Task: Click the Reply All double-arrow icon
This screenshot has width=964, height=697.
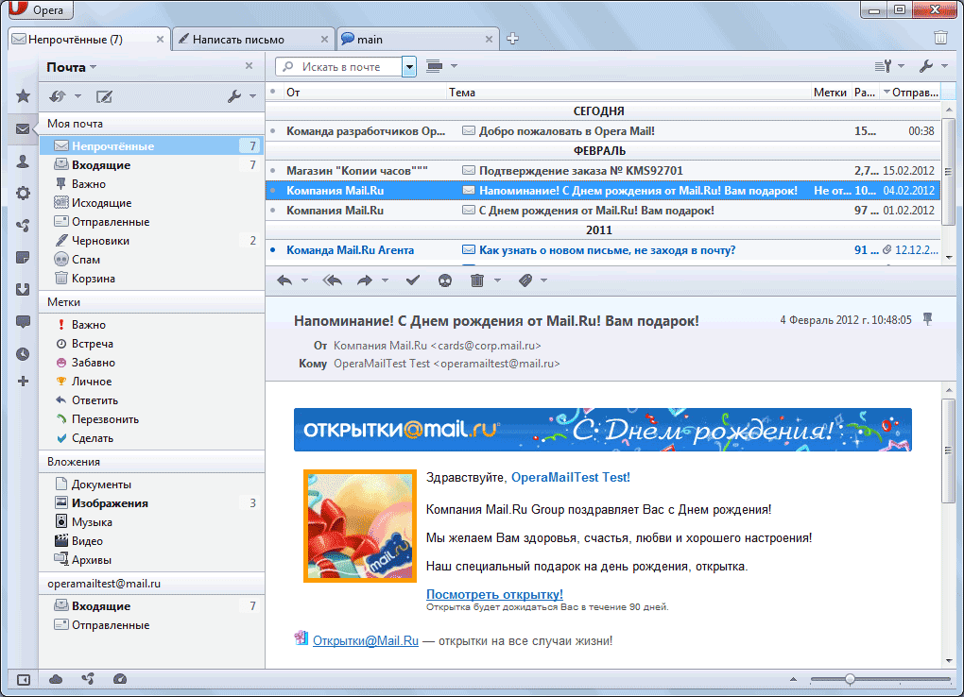Action: point(333,280)
